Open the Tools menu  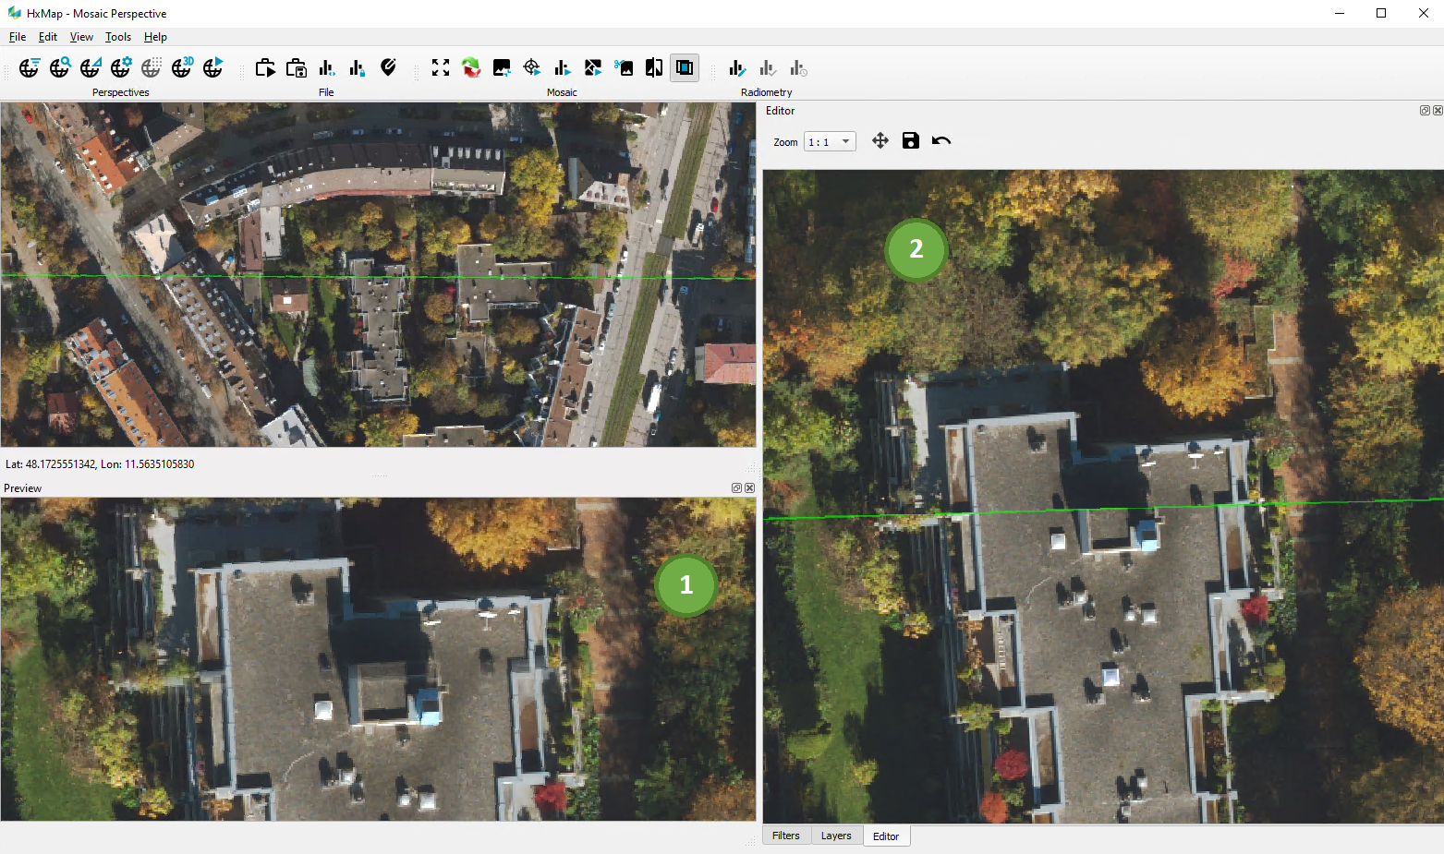pyautogui.click(x=118, y=37)
